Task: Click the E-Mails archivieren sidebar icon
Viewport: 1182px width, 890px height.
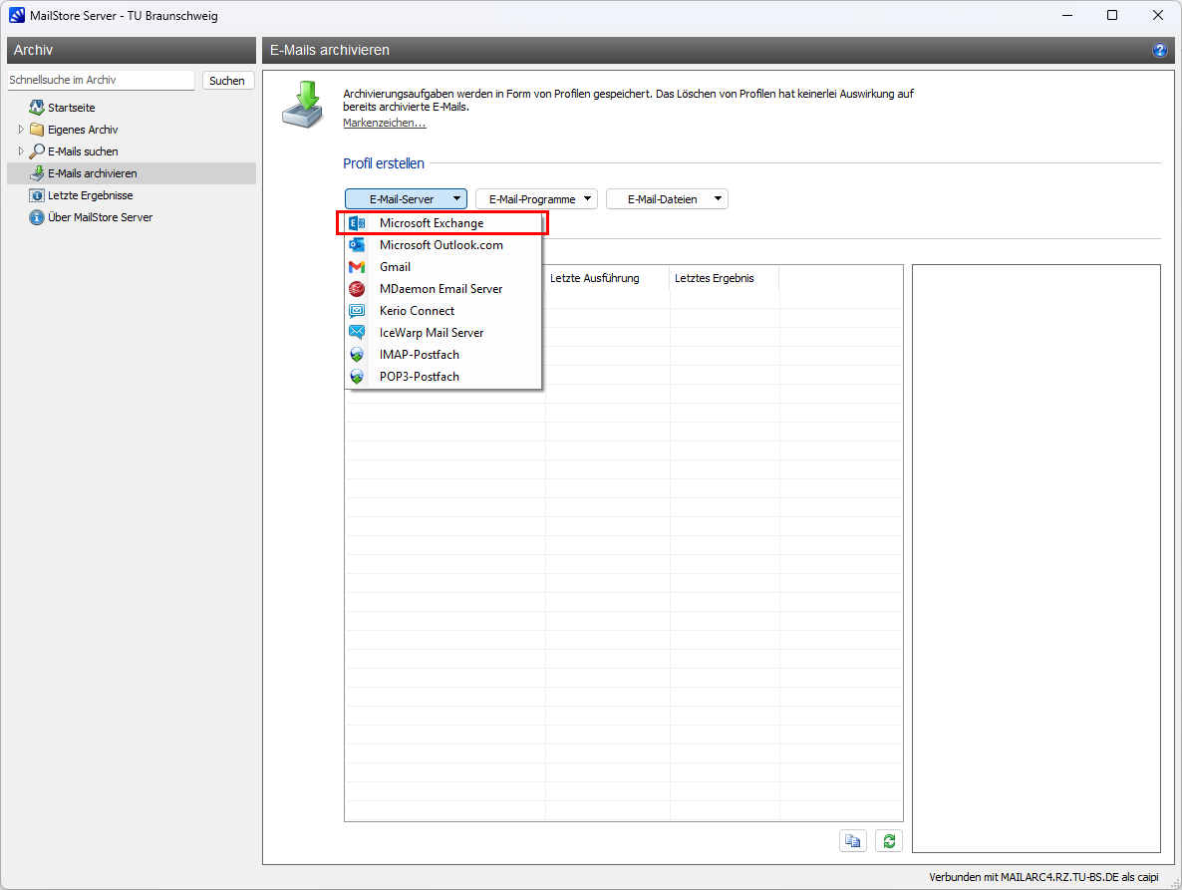Action: click(x=36, y=173)
